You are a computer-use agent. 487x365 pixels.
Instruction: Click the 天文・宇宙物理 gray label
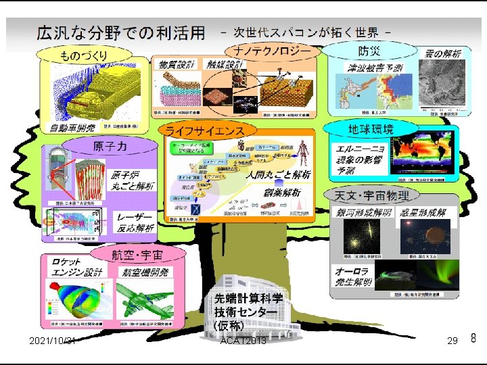(371, 195)
